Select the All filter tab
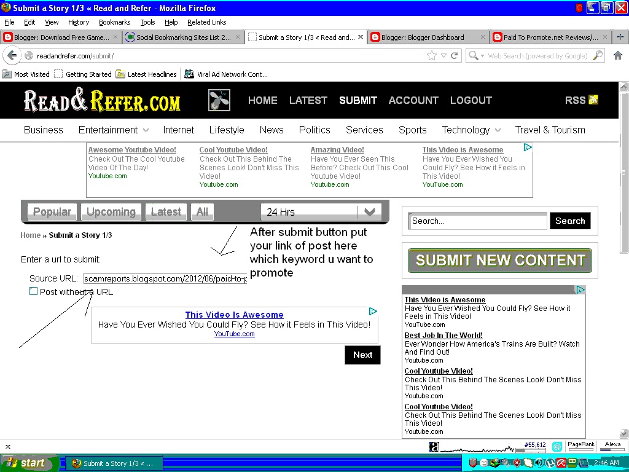 click(x=202, y=211)
